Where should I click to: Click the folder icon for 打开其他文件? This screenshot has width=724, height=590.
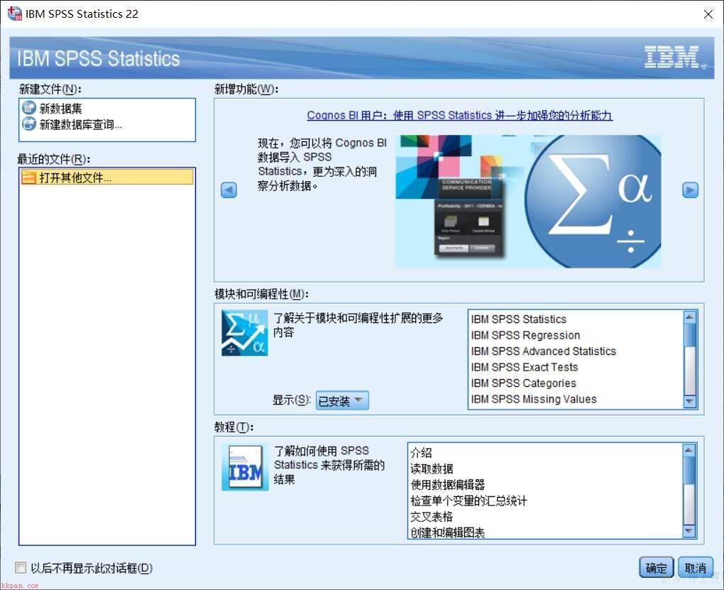click(29, 177)
